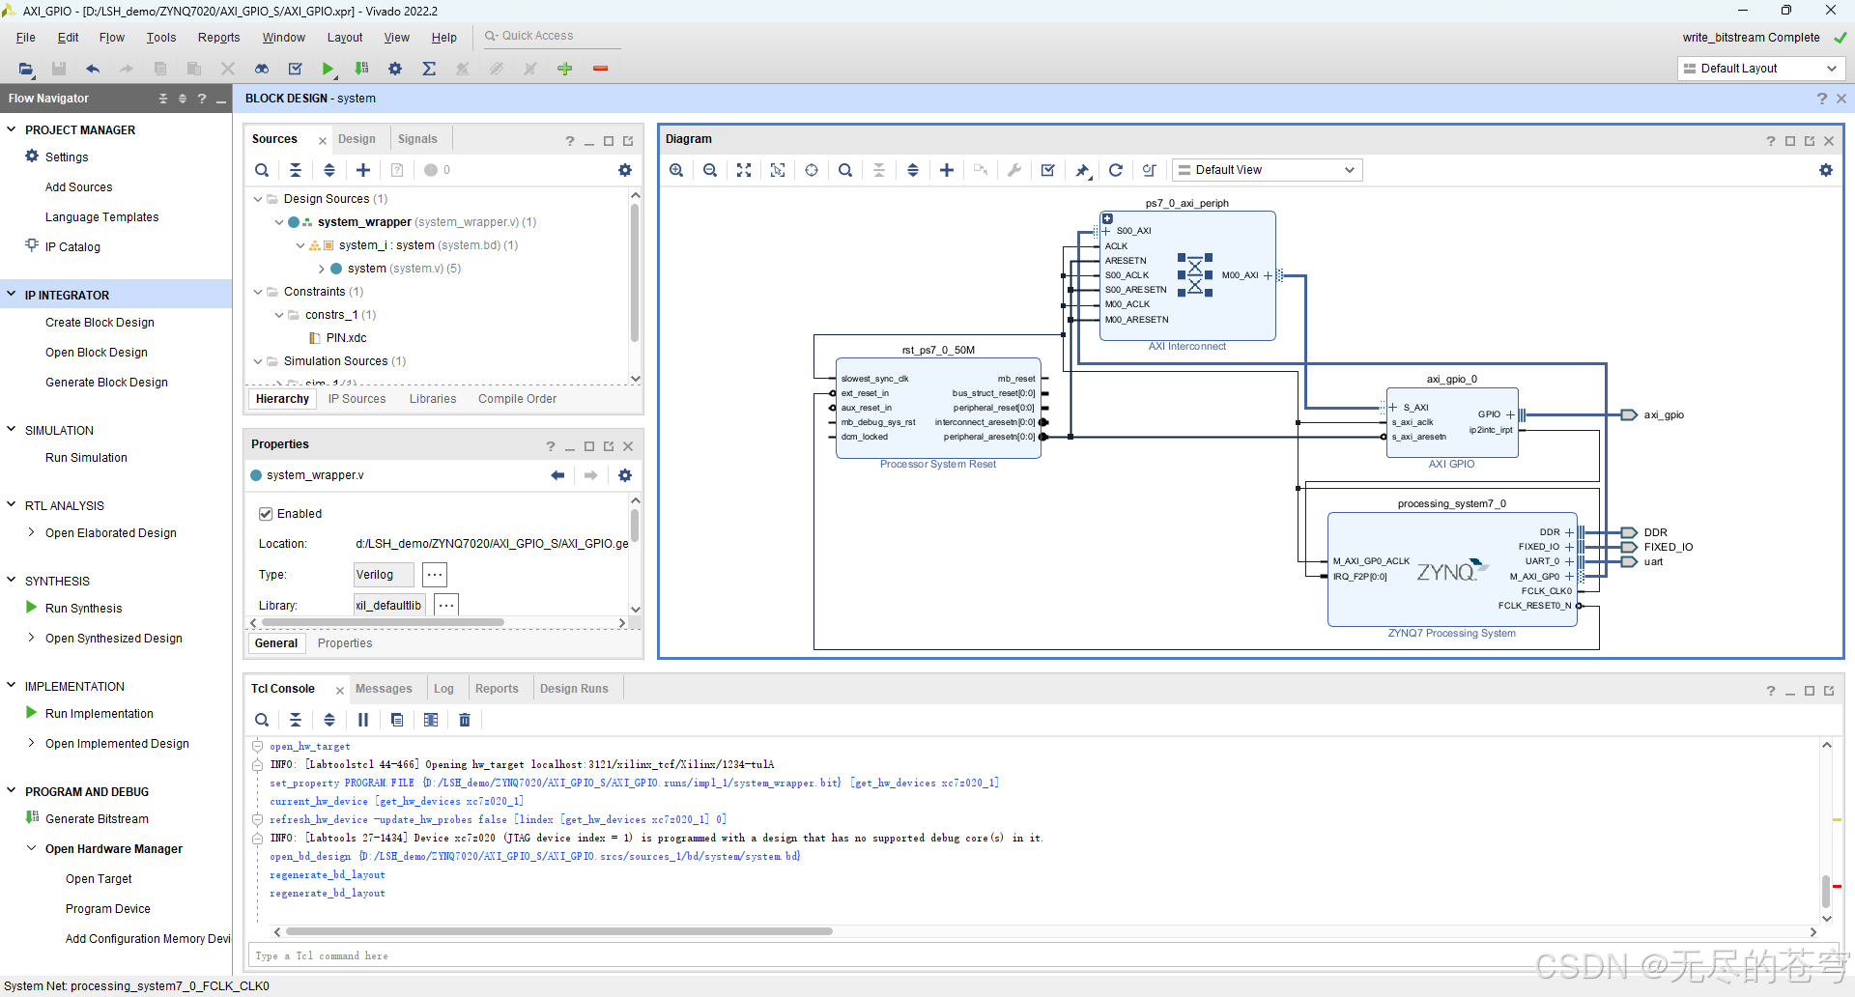This screenshot has width=1855, height=997.
Task: Expand Open Synthesized Design item
Action: coord(32,638)
